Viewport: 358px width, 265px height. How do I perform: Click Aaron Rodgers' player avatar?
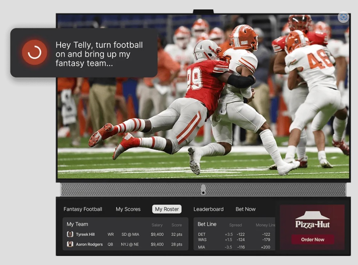pyautogui.click(x=70, y=244)
